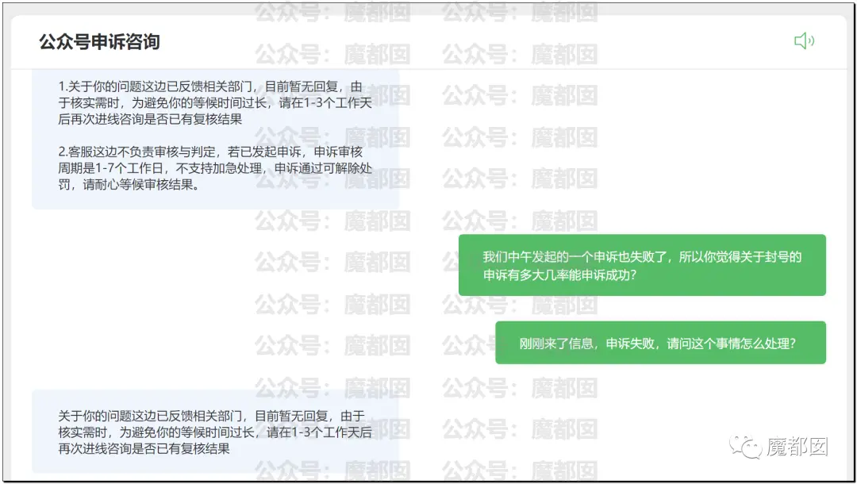857x484 pixels.
Task: Click the 公众号申诉咨询 chat title
Action: point(99,42)
